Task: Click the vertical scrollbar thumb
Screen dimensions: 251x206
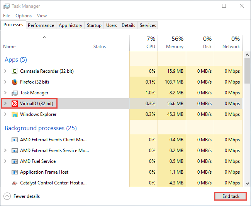Action: click(x=247, y=71)
